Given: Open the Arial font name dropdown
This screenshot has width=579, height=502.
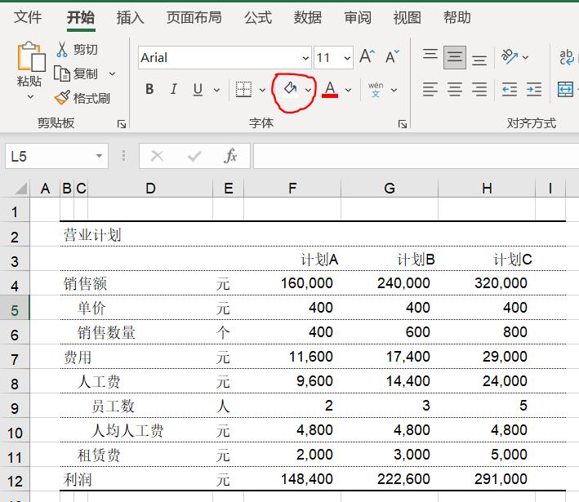Looking at the screenshot, I should pos(305,58).
